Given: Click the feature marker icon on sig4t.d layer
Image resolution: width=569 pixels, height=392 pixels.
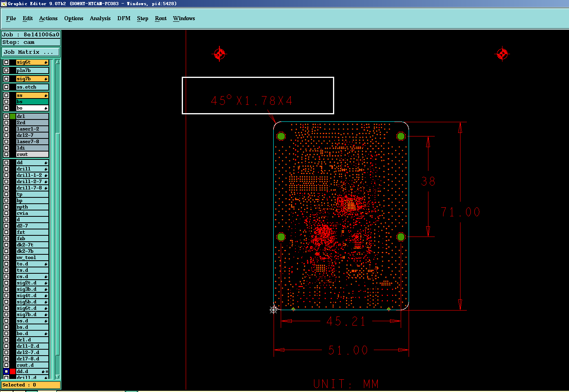Looking at the screenshot, I should pos(46,296).
